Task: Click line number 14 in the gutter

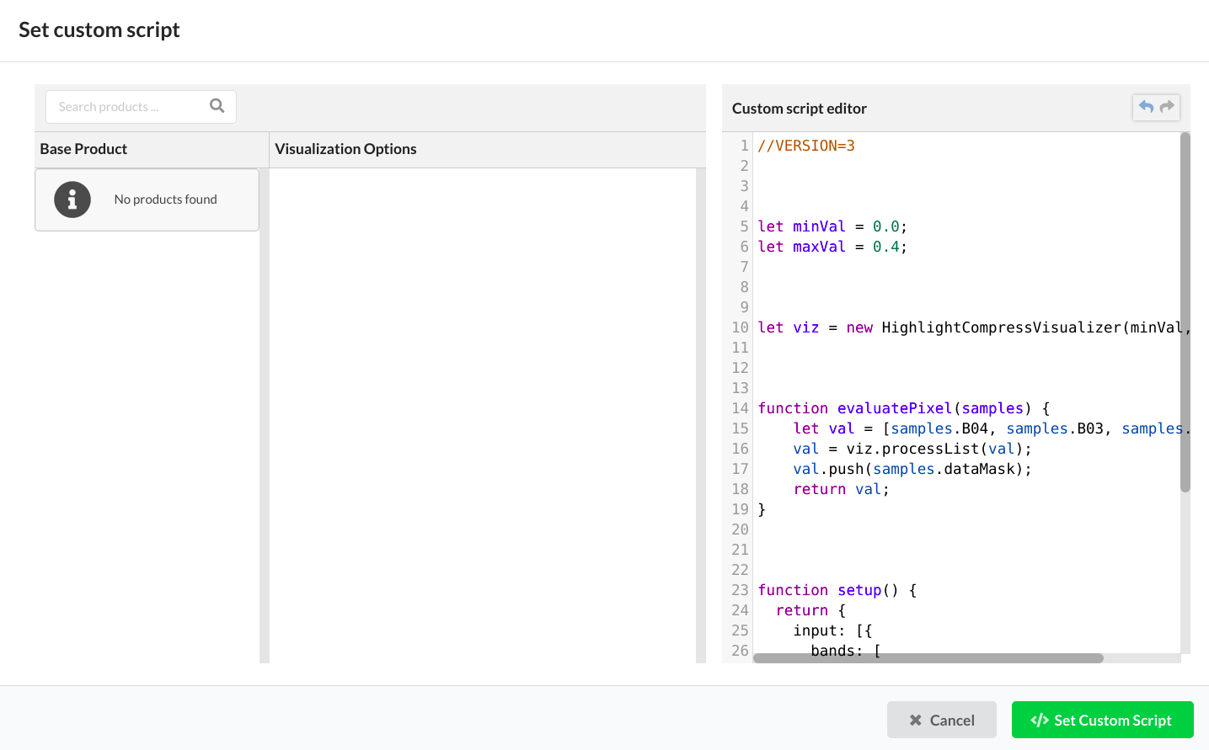Action: point(740,408)
